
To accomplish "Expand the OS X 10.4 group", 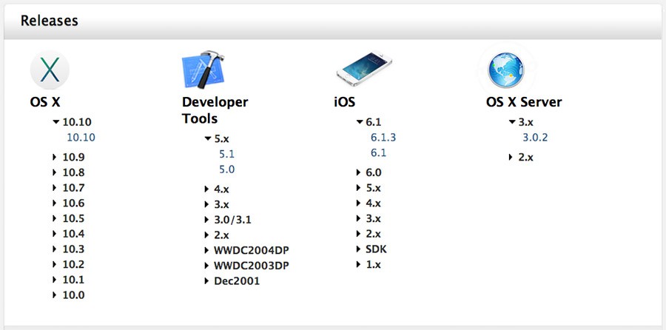I will point(54,234).
